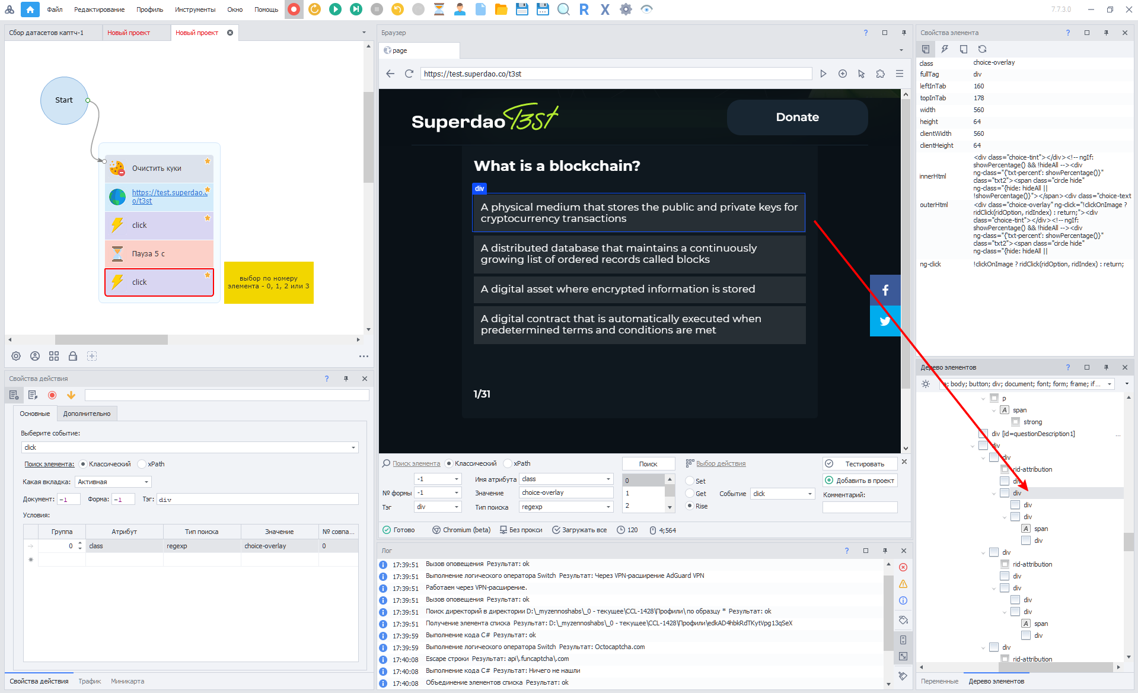Click the eye icon in top toolbar
1138x693 pixels.
click(647, 9)
